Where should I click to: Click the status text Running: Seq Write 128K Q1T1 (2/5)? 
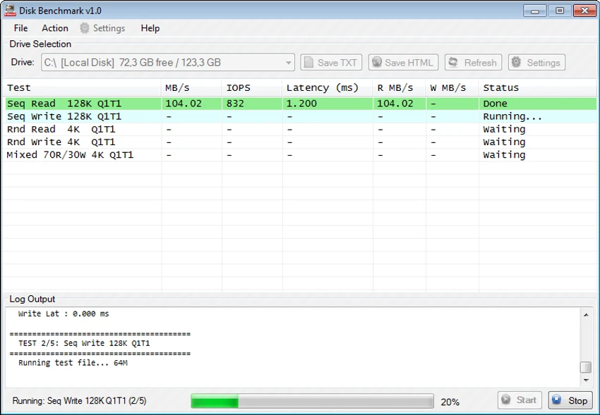(79, 401)
